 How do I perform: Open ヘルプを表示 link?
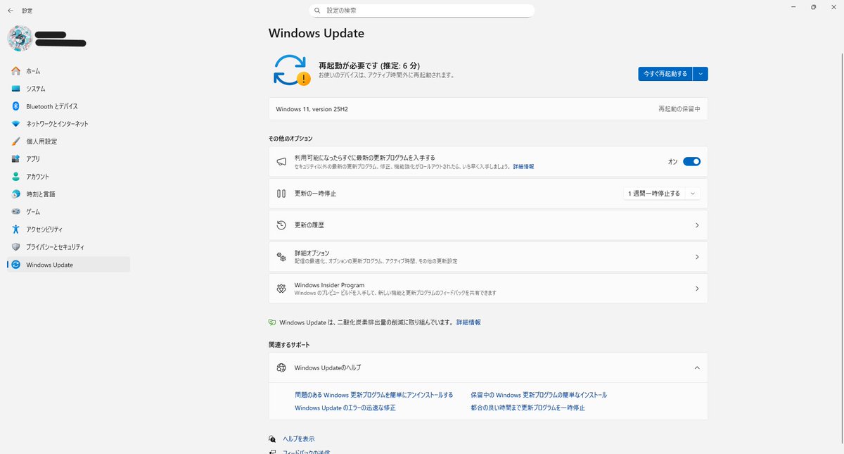coord(299,439)
